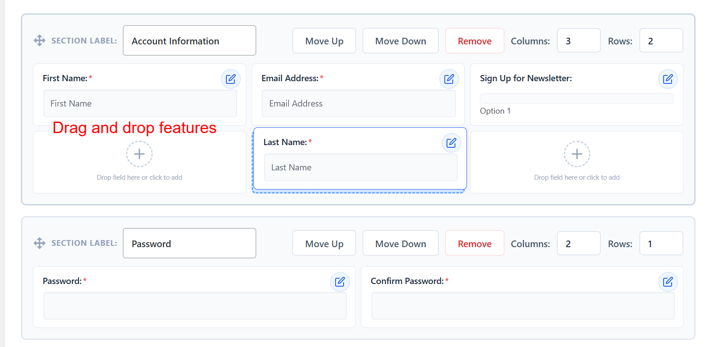The height and width of the screenshot is (347, 708).
Task: Click Rows field in the Password section
Action: point(661,243)
